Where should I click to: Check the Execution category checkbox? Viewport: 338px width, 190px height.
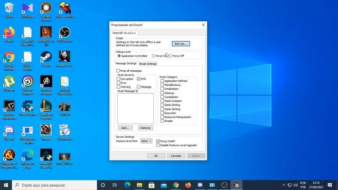tap(162, 113)
